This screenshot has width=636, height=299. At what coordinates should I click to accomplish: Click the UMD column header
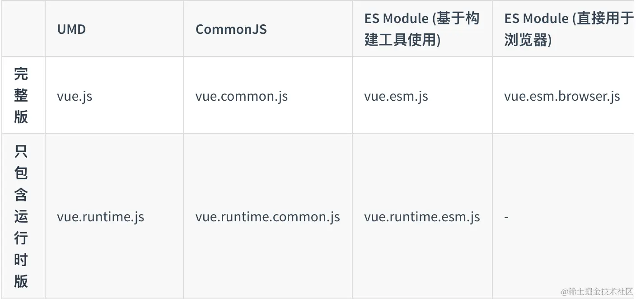(x=71, y=29)
